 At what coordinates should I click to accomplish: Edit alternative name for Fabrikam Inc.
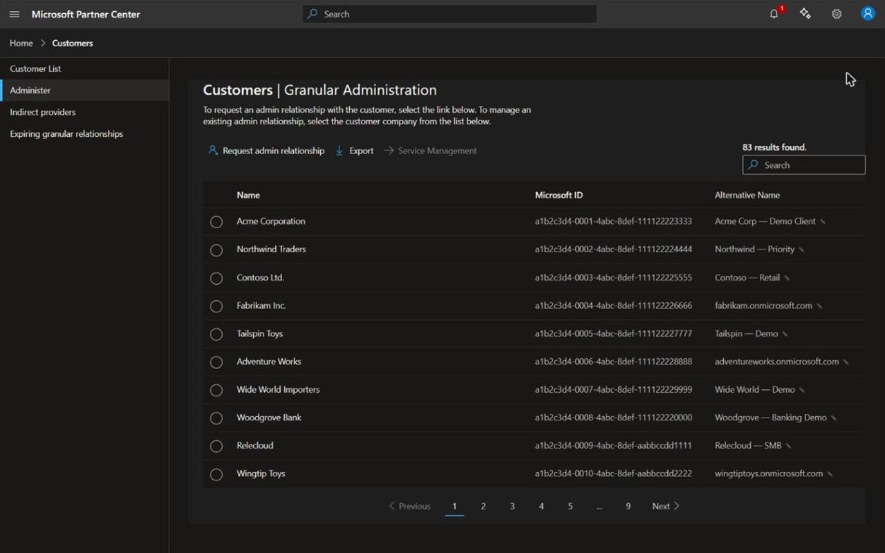coord(819,306)
